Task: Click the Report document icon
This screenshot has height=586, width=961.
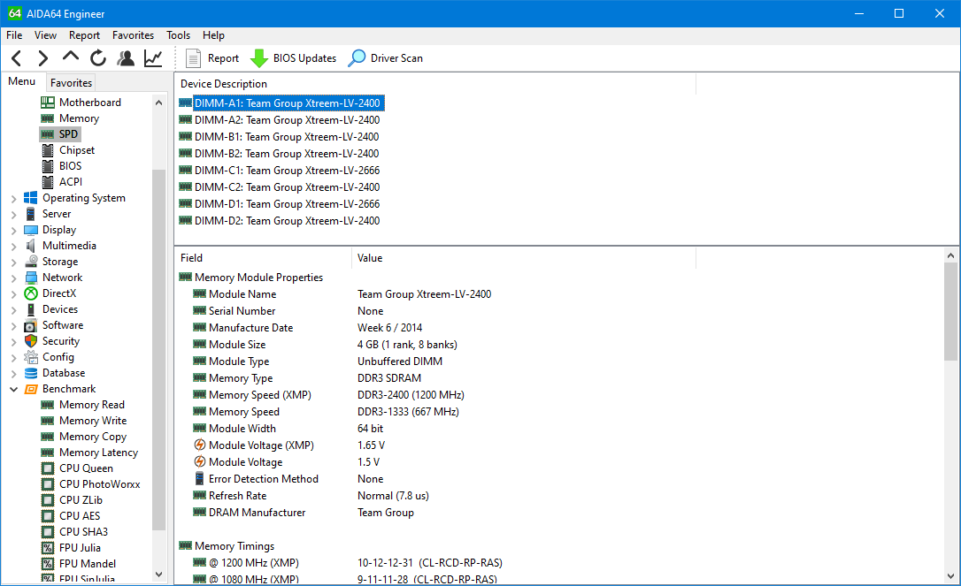Action: pos(193,58)
